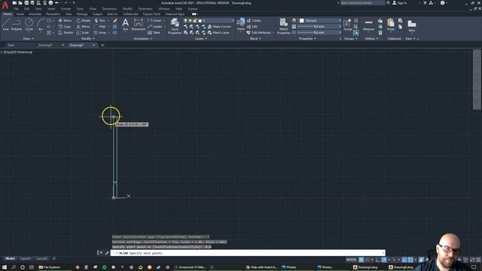Image resolution: width=482 pixels, height=271 pixels.
Task: Open the Manage ribbon tab
Action: pyautogui.click(x=82, y=14)
